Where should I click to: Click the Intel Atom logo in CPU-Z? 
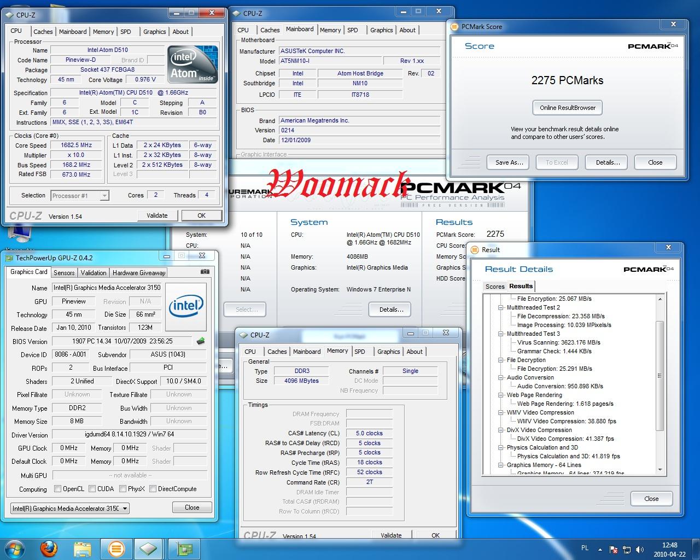pos(192,65)
